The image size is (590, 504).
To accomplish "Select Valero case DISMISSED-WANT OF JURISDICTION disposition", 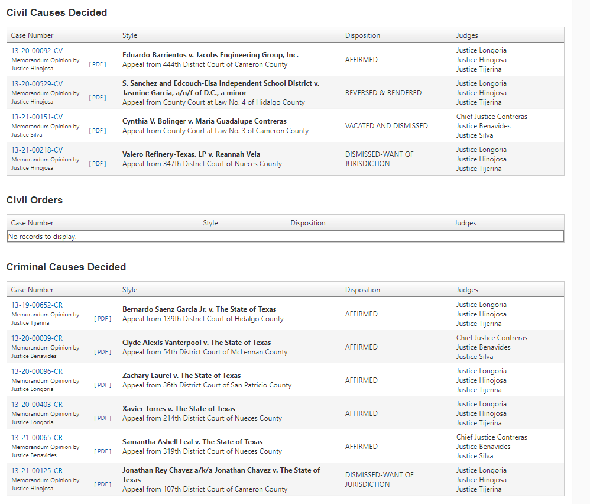I will coord(380,159).
